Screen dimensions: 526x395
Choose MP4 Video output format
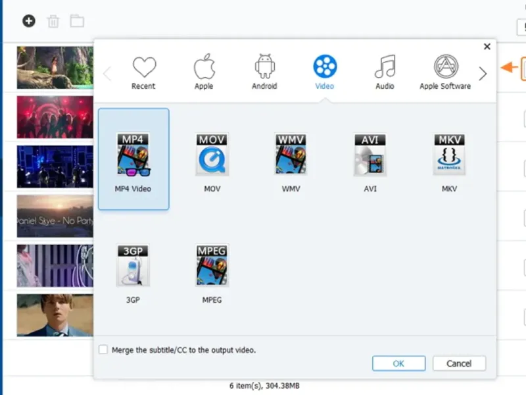click(133, 159)
